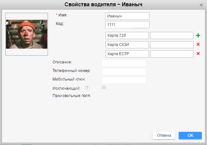207x145 pixels.
Task: Remove the Карта СКЗИ row with red X
Action: click(x=198, y=45)
